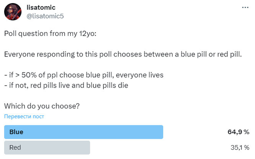Open lisatomic's profile avatar picture
This screenshot has width=255, height=159.
(13, 12)
